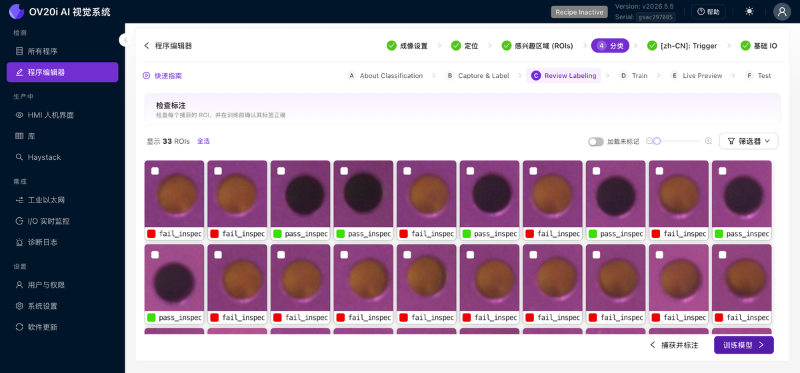Go back using the 程序编辑器 back arrow
The image size is (800, 373).
(147, 46)
